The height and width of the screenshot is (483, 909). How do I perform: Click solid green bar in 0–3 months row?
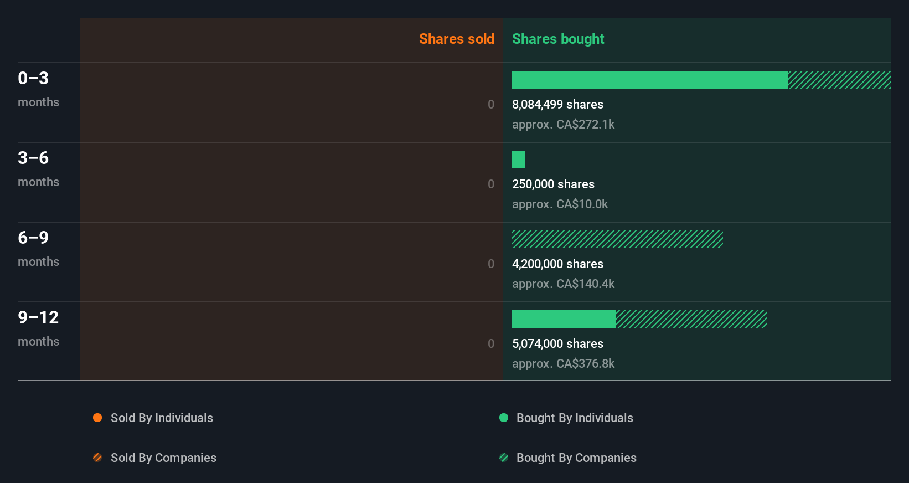point(650,80)
